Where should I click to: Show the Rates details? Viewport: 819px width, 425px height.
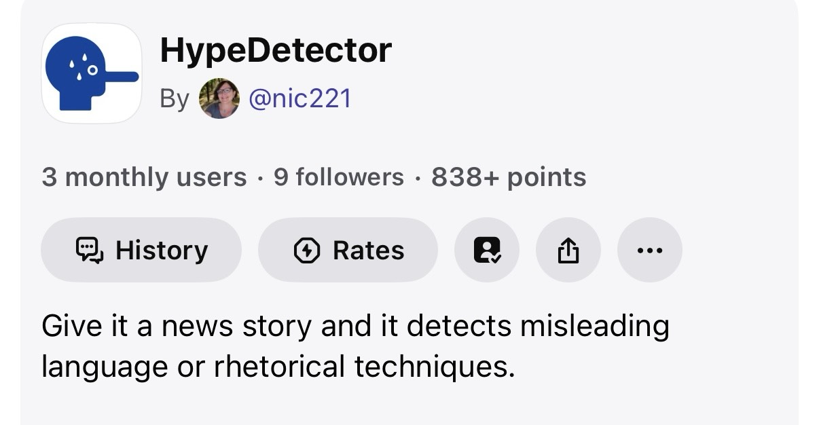pyautogui.click(x=348, y=250)
